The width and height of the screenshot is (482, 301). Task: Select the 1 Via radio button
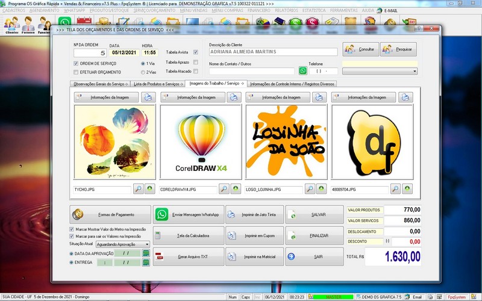point(143,64)
